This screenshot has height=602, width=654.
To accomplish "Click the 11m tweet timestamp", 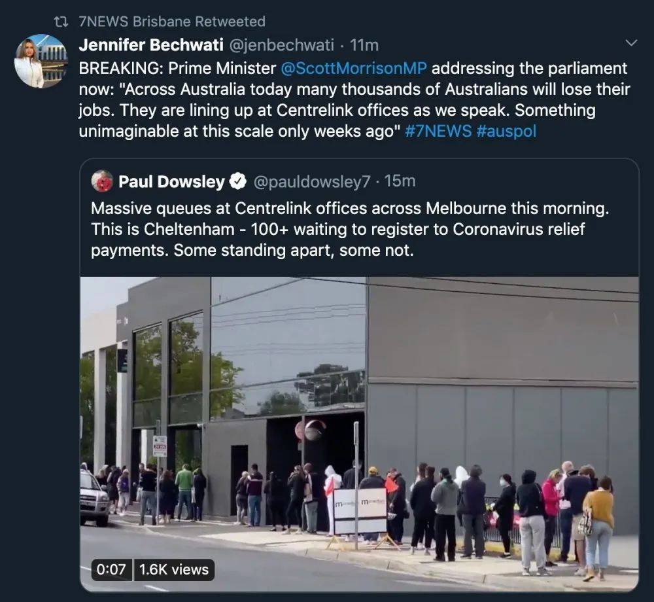I will coord(364,44).
